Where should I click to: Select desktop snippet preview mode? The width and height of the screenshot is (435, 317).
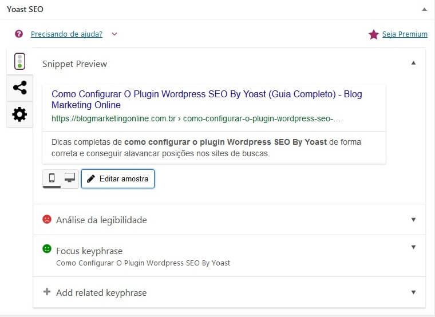[70, 178]
